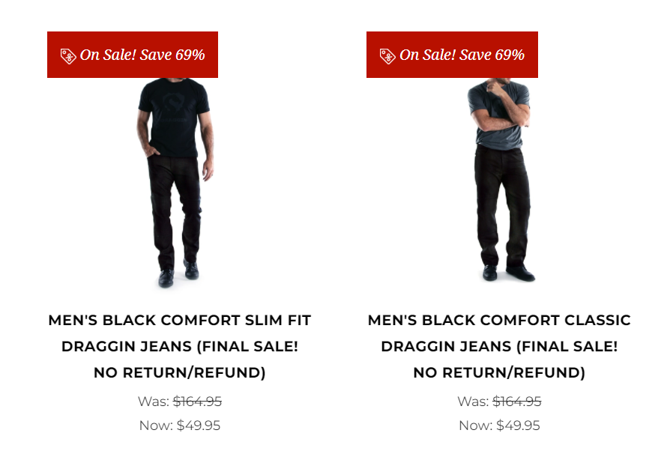
Task: Click the sale tag icon on Slim Fit badge
Action: (x=68, y=56)
